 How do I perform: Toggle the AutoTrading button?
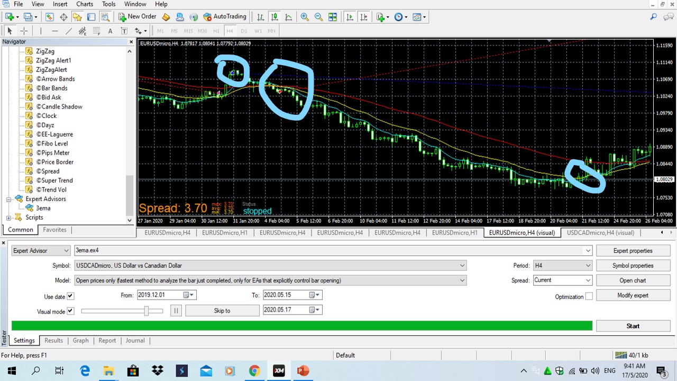click(x=225, y=17)
